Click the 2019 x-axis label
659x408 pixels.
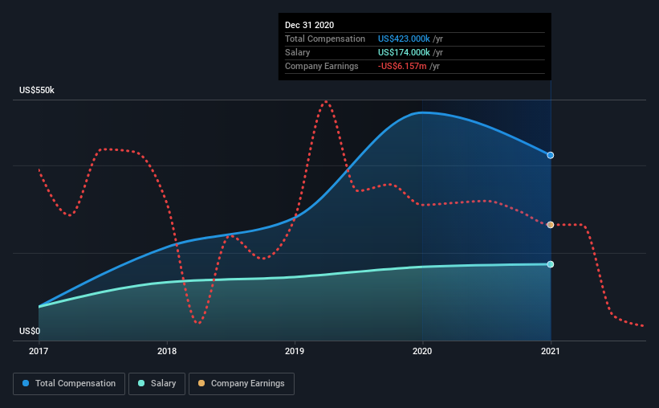coord(295,351)
